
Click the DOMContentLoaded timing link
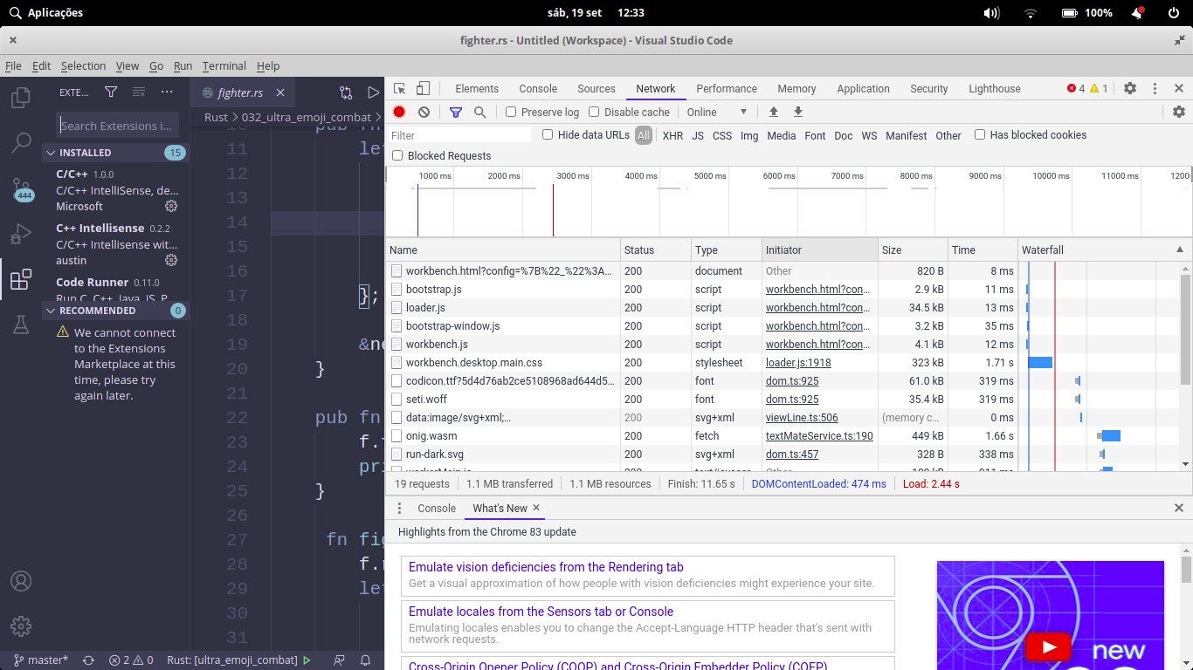pos(818,483)
